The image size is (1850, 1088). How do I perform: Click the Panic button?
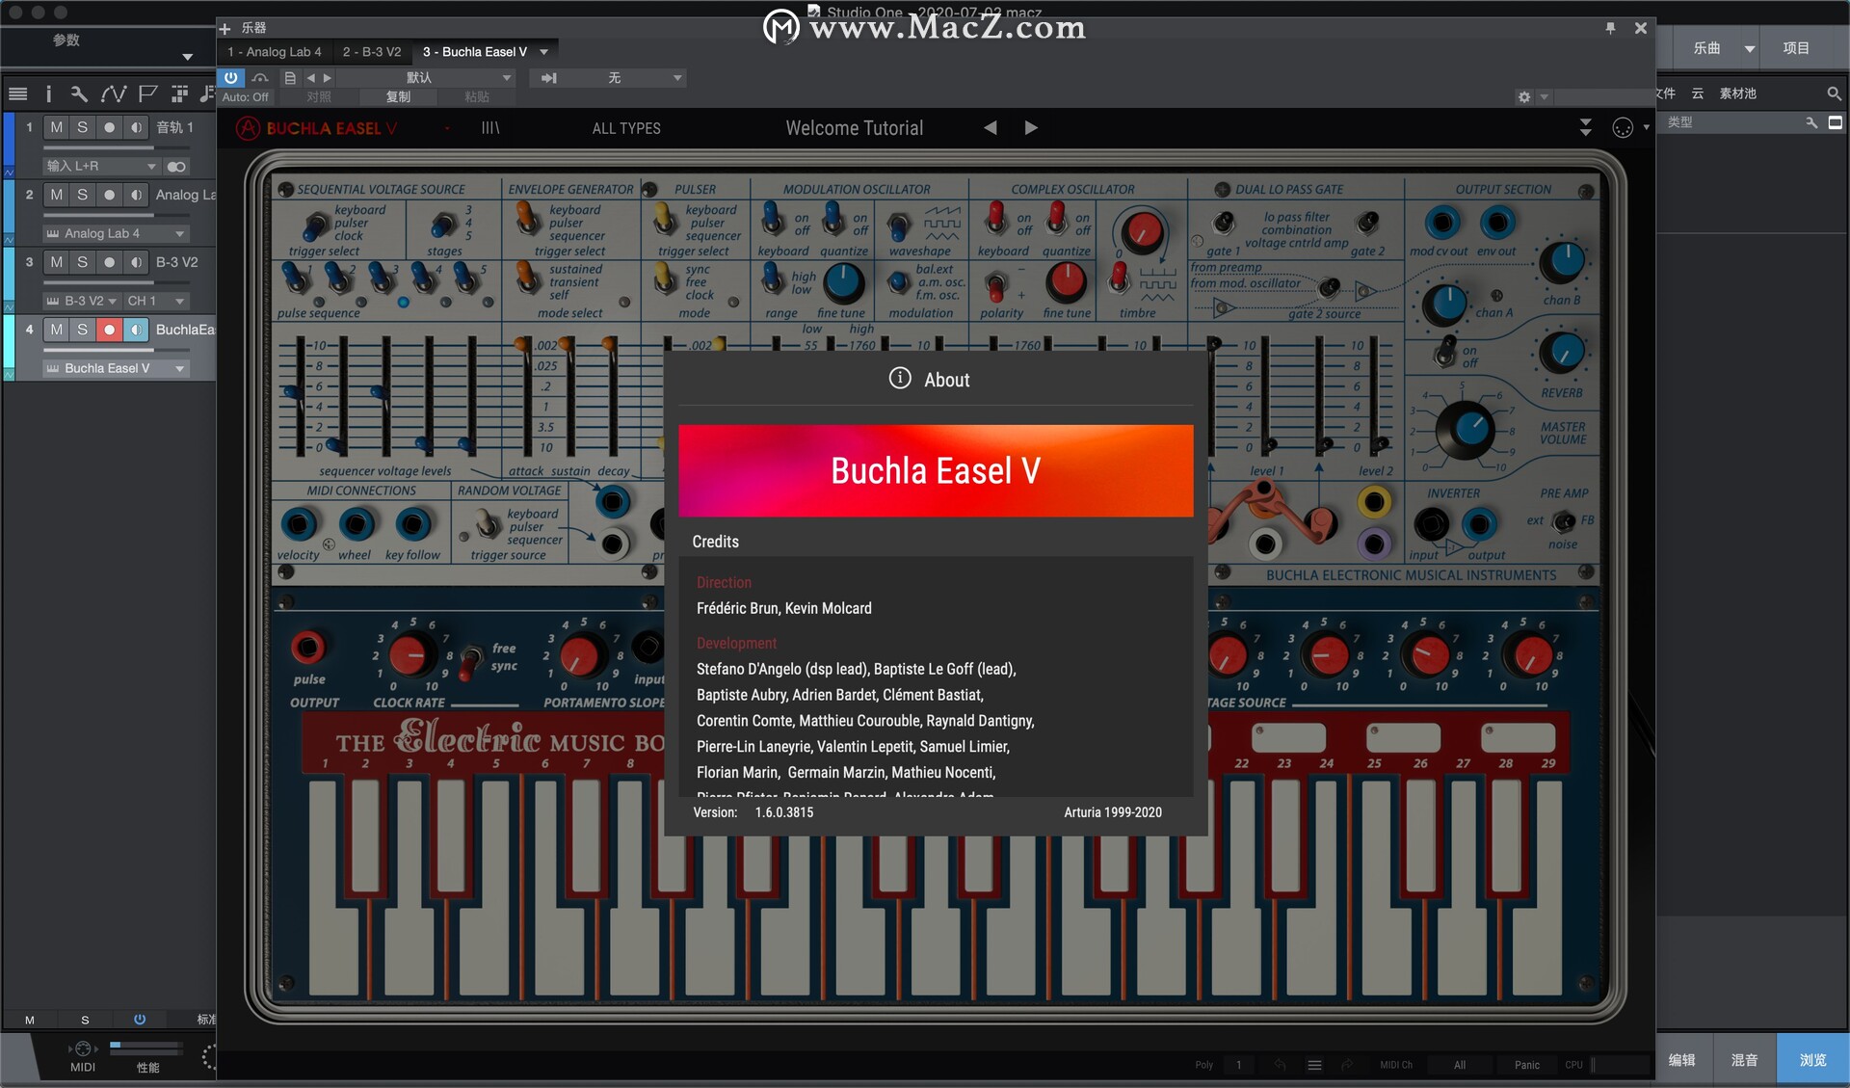coord(1526,1065)
